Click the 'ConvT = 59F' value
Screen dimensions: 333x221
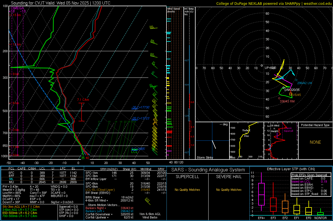tap(38, 193)
